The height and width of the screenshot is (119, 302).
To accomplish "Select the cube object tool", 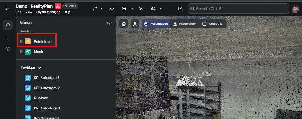I will [124, 9].
